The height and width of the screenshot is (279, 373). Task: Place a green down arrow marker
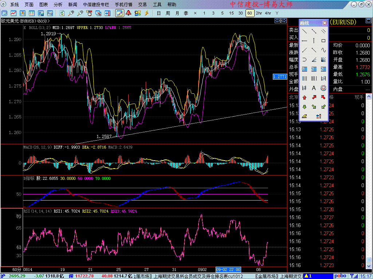(x=304, y=107)
